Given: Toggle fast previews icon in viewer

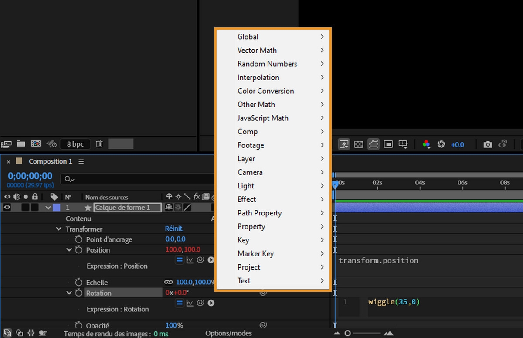Looking at the screenshot, I should (x=344, y=144).
